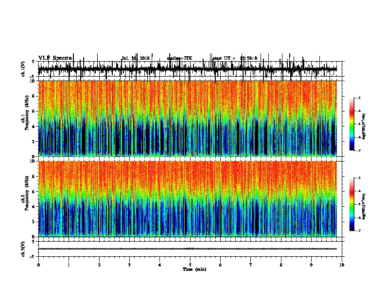385x297 pixels.
Task: Click the '-3' label on ch.1 color bar
Action: [x=358, y=98]
